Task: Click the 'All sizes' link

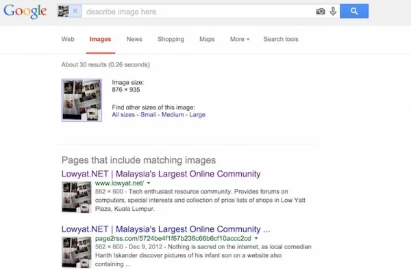Action: (x=123, y=115)
